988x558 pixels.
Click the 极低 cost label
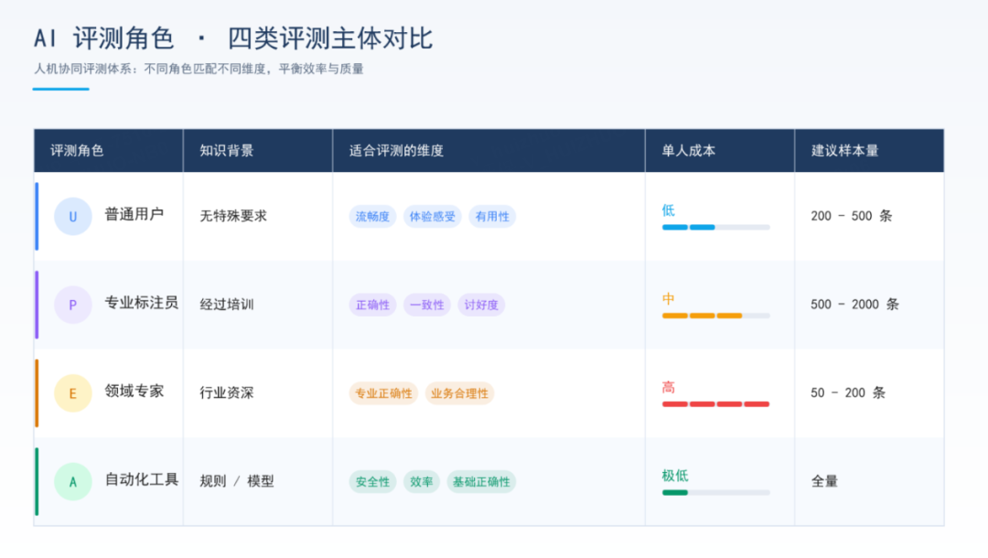point(675,476)
